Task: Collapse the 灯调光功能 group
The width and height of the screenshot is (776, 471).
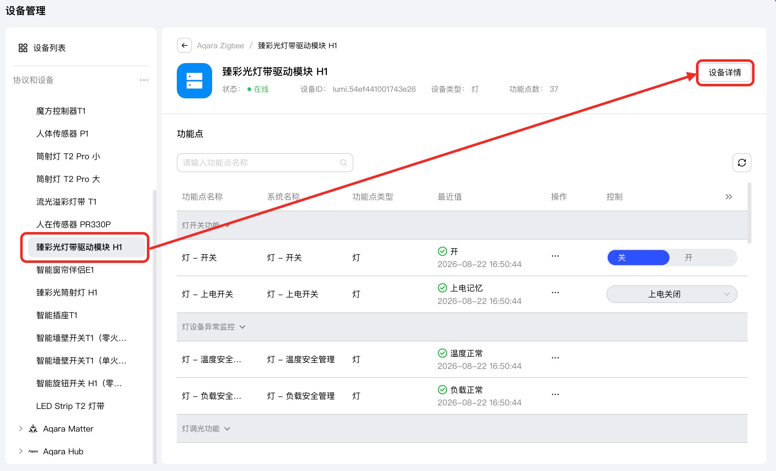Action: coord(228,429)
